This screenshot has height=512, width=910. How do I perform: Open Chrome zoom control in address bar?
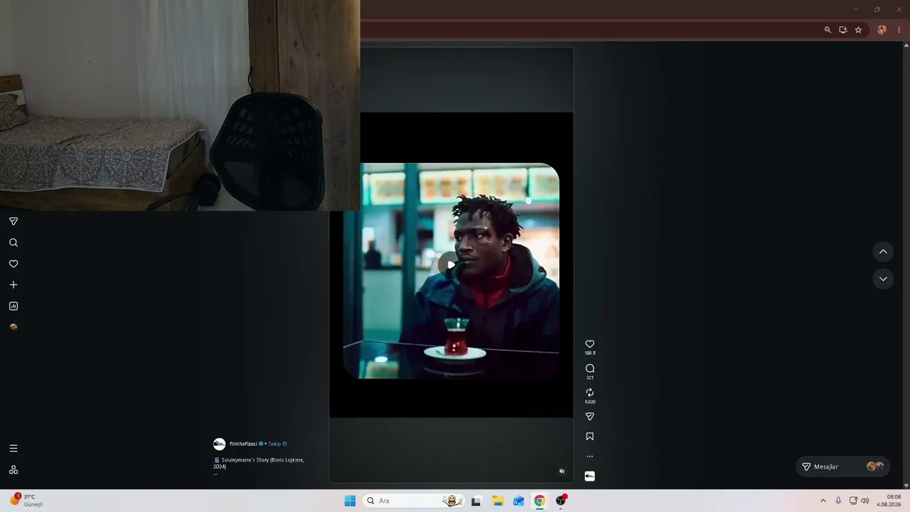pyautogui.click(x=828, y=30)
